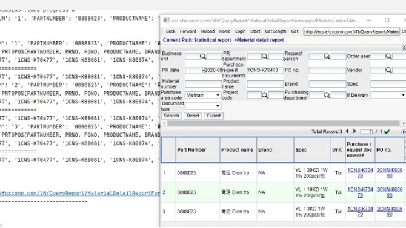The image size is (406, 228).
Task: Click Product name column header
Action: click(x=238, y=150)
